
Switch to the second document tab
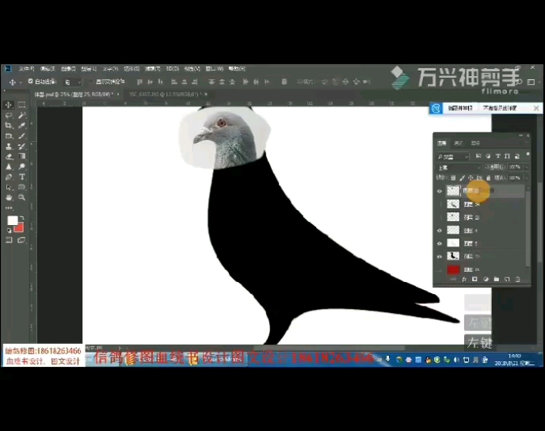pyautogui.click(x=162, y=94)
